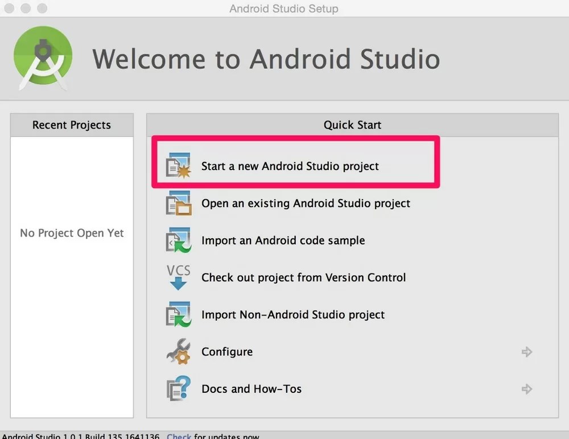The height and width of the screenshot is (439, 569).
Task: Click the import Android code sample icon
Action: 178,240
